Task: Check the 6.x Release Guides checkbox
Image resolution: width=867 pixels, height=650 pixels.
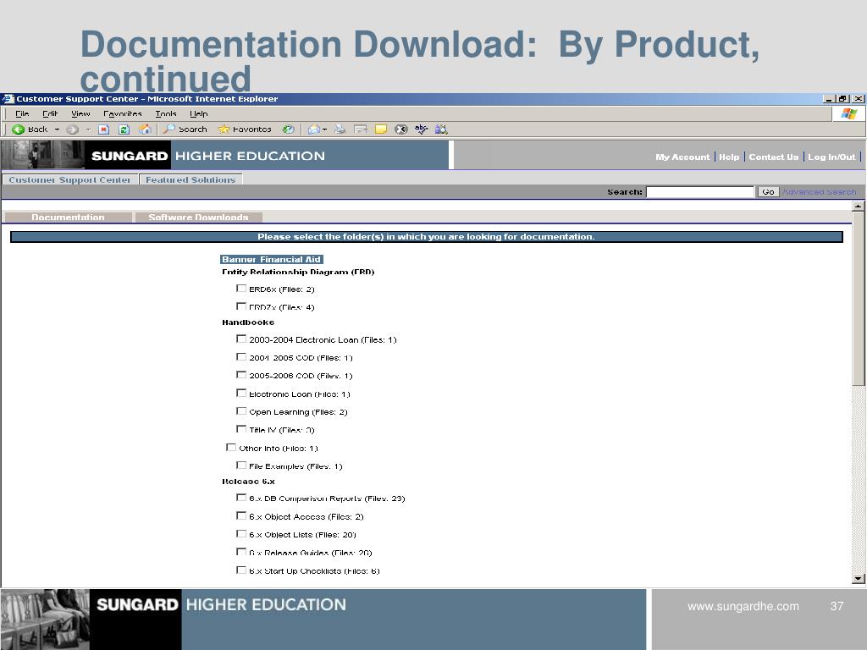Action: point(241,552)
